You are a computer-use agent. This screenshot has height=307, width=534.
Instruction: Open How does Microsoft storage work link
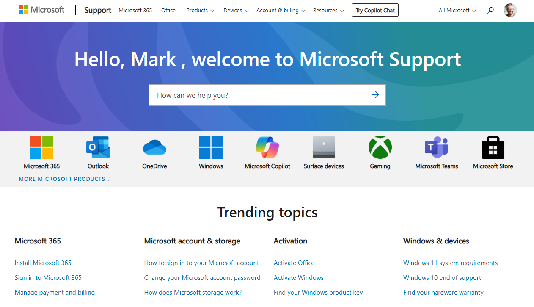[193, 293]
